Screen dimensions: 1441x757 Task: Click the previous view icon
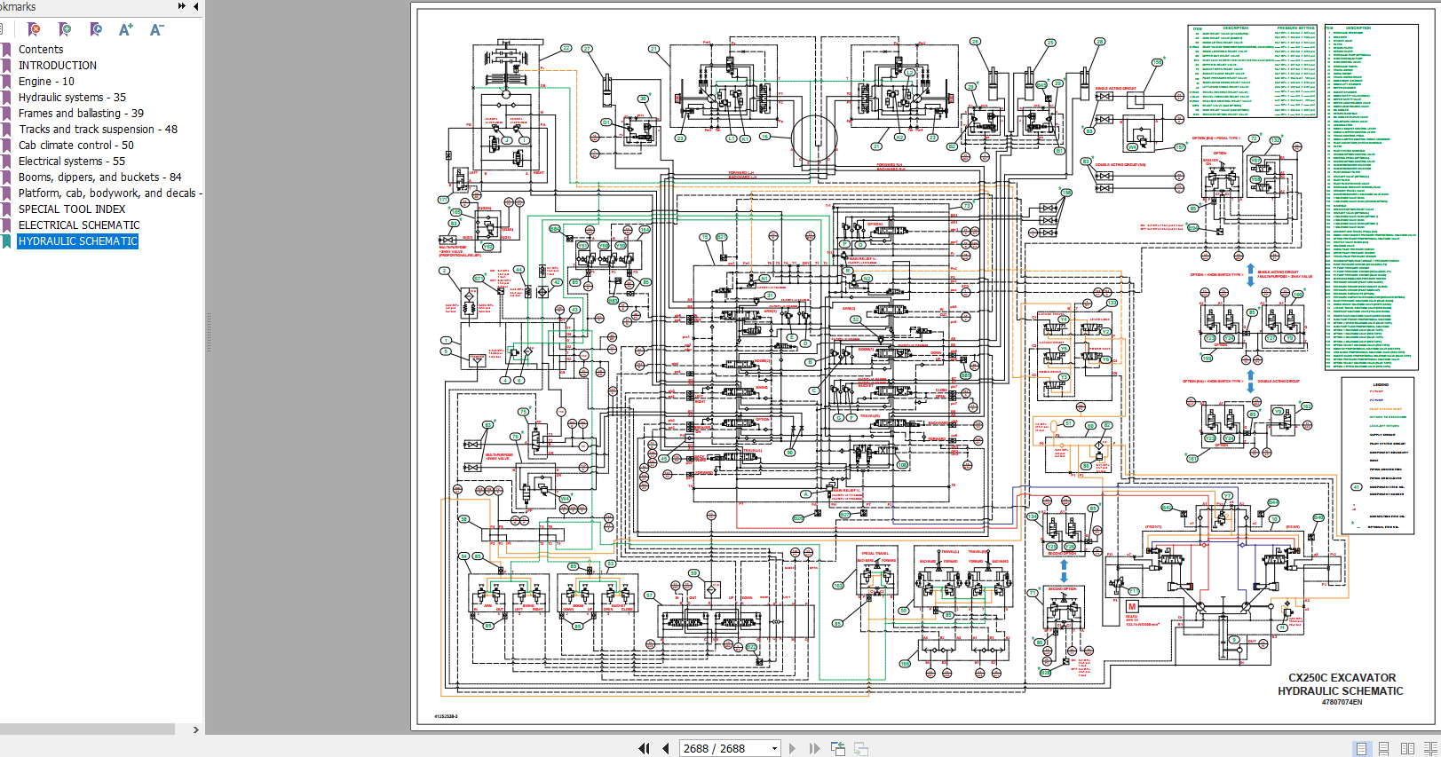click(837, 748)
